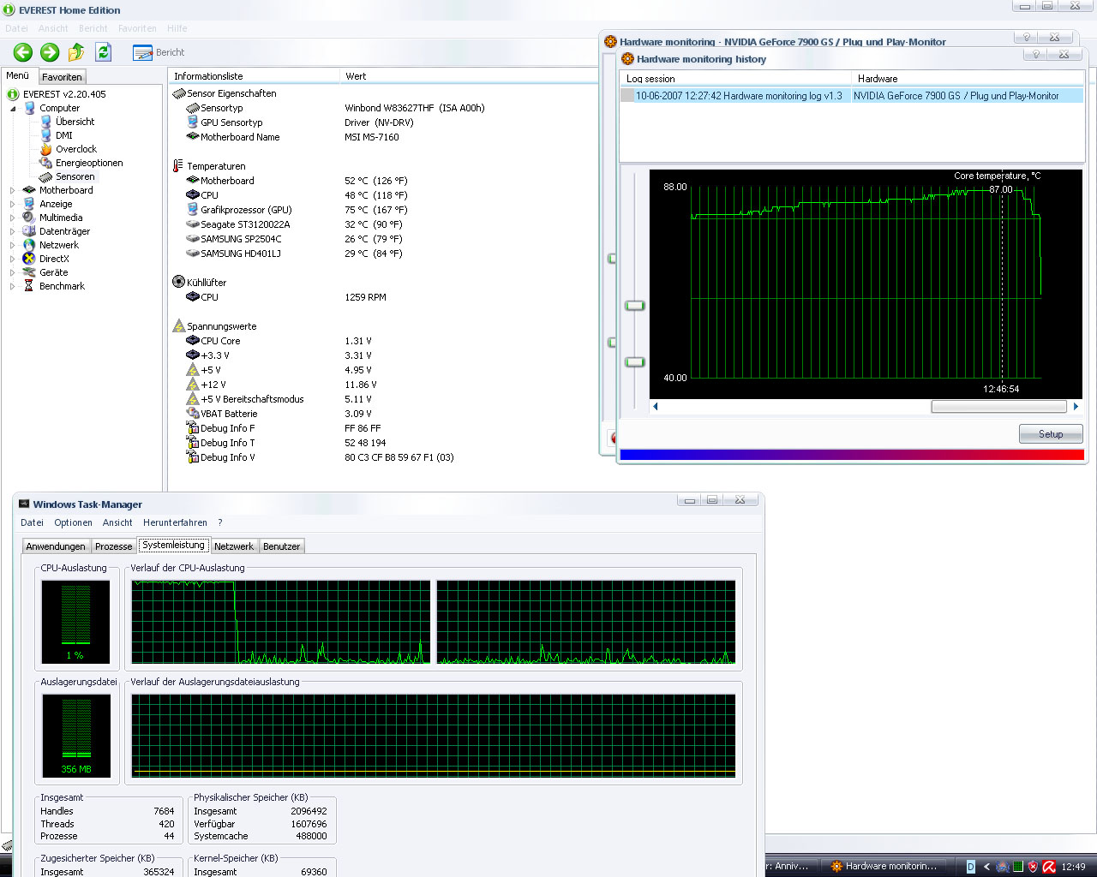This screenshot has width=1097, height=877.
Task: Click the graph's horizontal scrollbar thumb
Action: pyautogui.click(x=999, y=407)
